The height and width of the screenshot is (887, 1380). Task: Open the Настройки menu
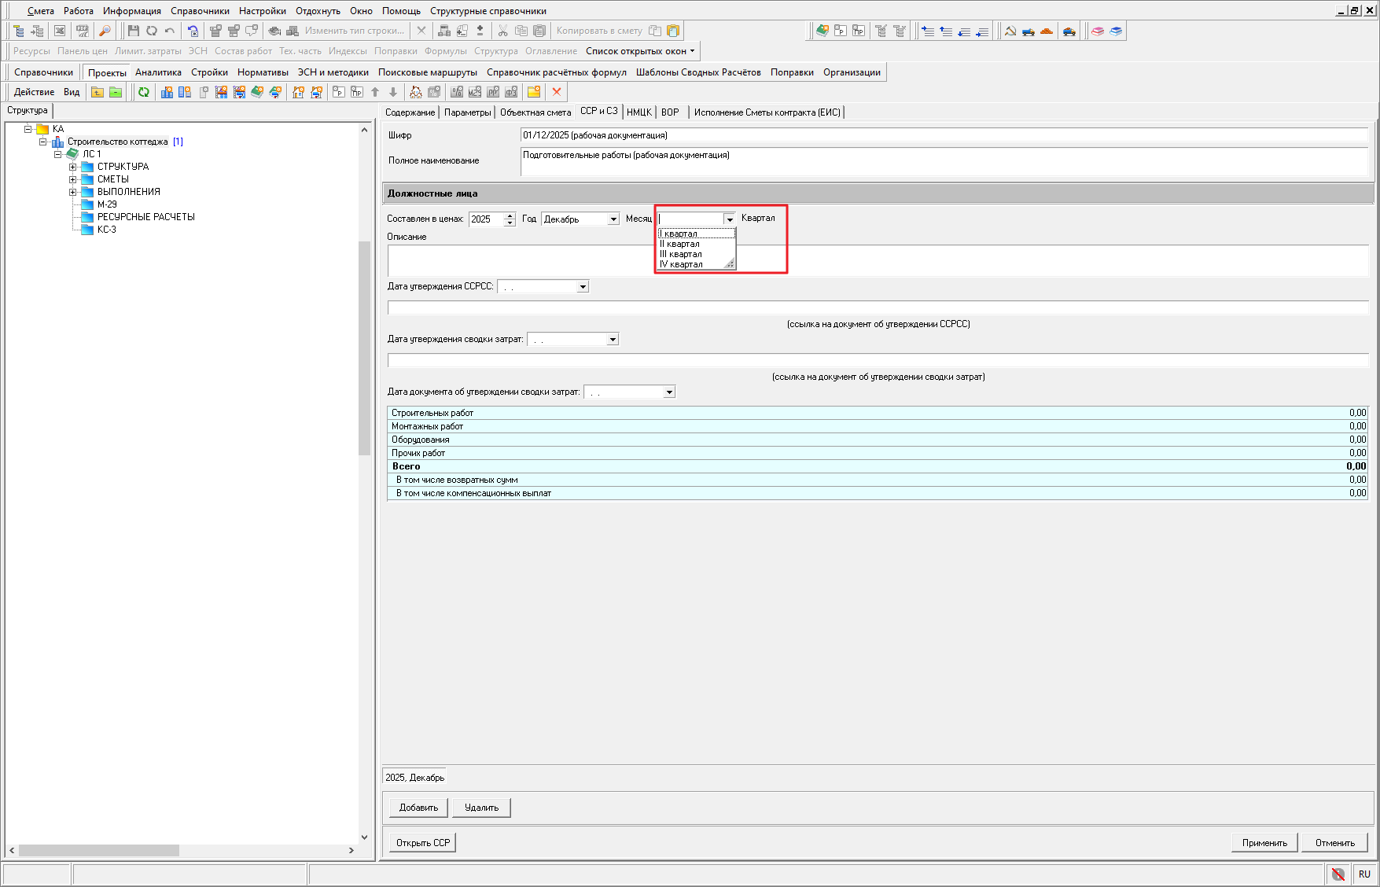[x=262, y=11]
